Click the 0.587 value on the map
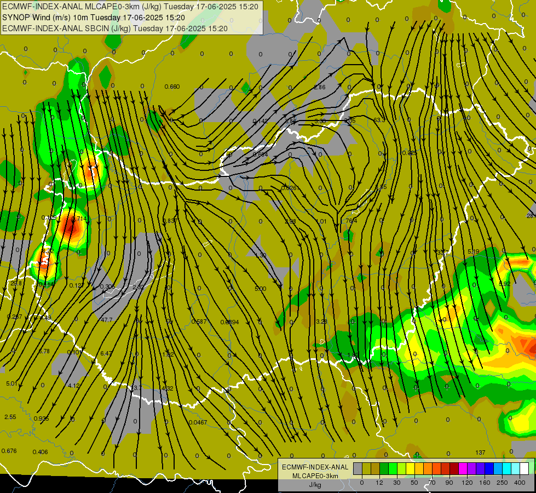Viewport: 536px width, 493px height. (x=199, y=322)
